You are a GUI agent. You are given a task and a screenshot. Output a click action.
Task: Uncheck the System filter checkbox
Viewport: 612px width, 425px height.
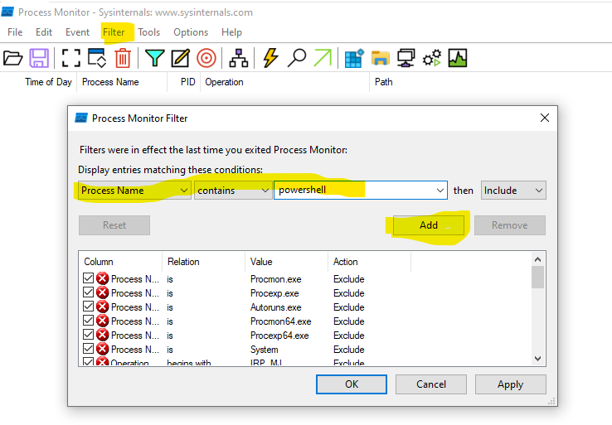pos(88,349)
